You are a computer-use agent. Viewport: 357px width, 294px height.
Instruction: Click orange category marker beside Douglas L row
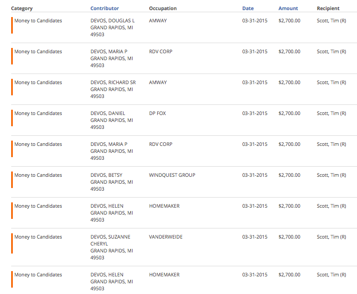tap(12, 26)
